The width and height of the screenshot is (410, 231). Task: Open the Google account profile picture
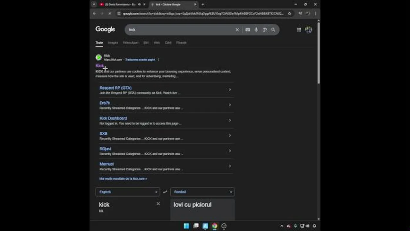(308, 30)
